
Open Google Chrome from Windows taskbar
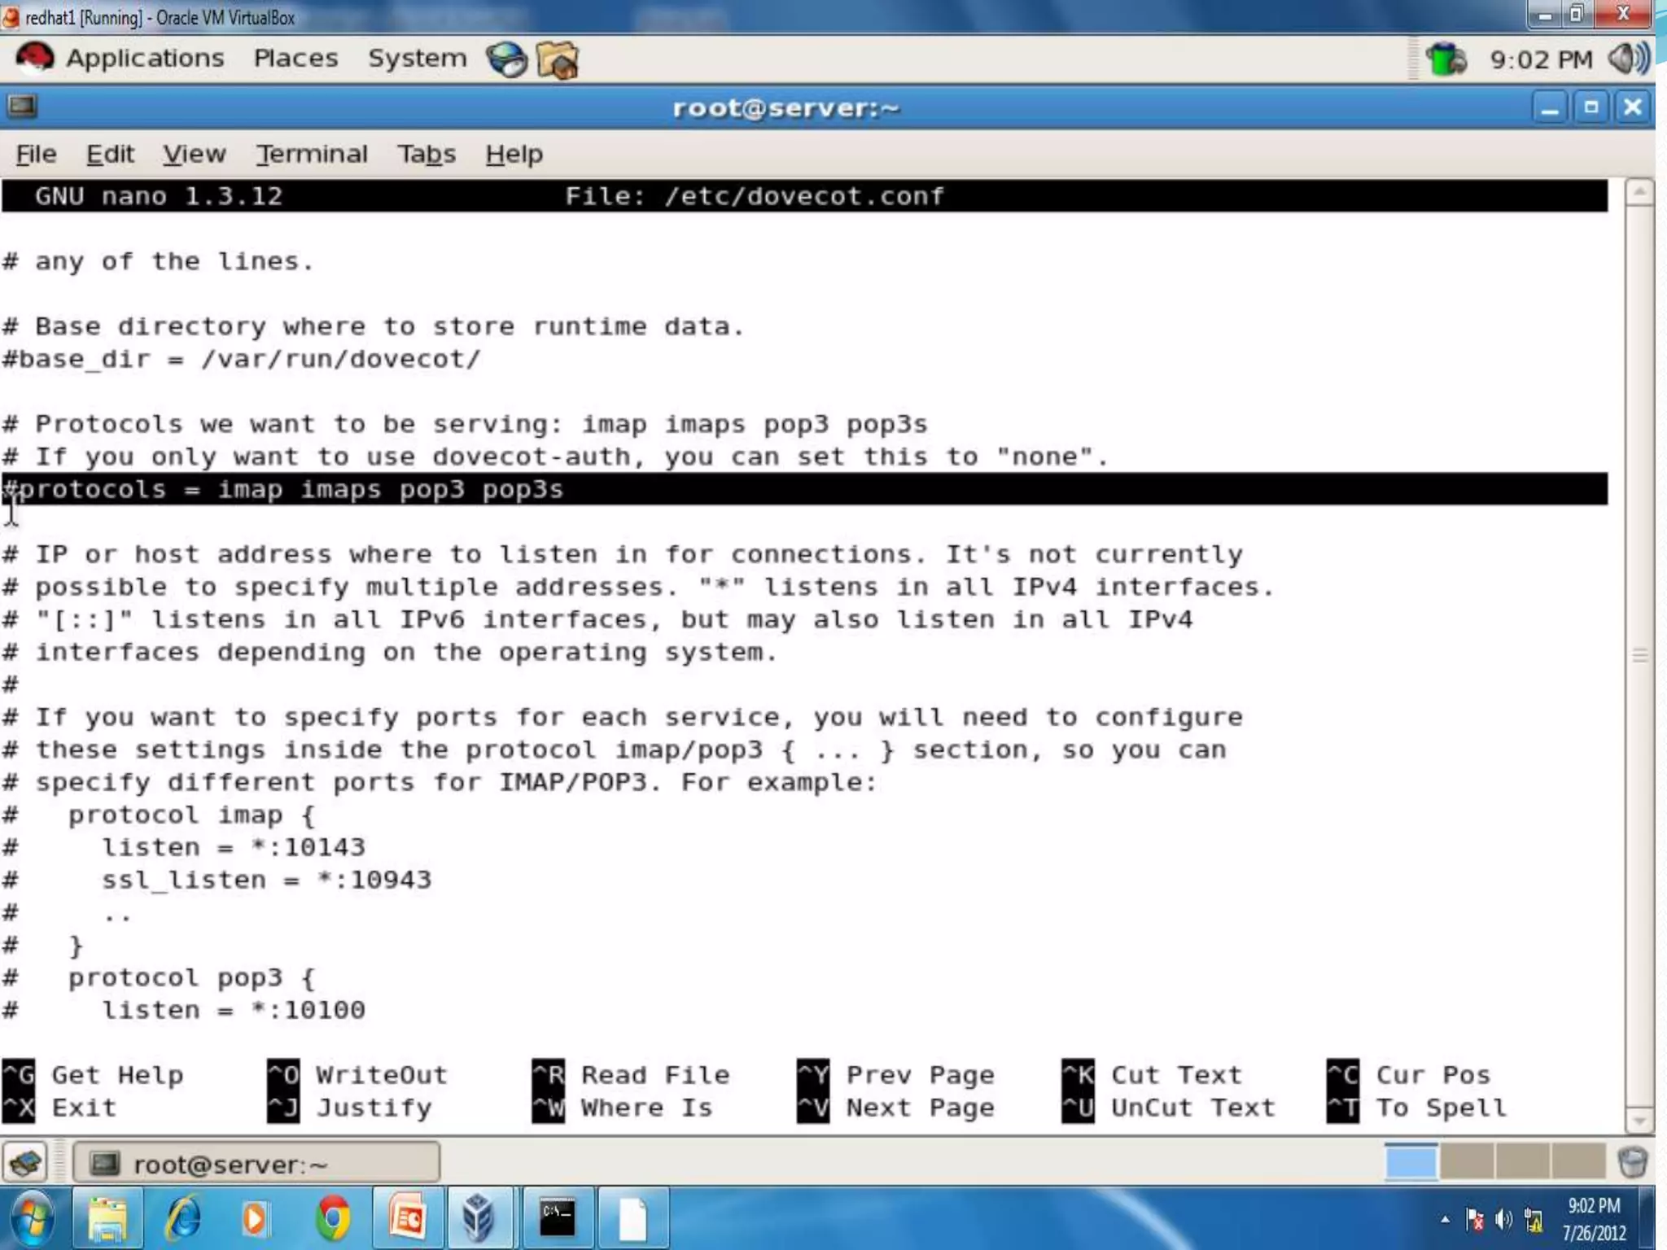pos(333,1218)
